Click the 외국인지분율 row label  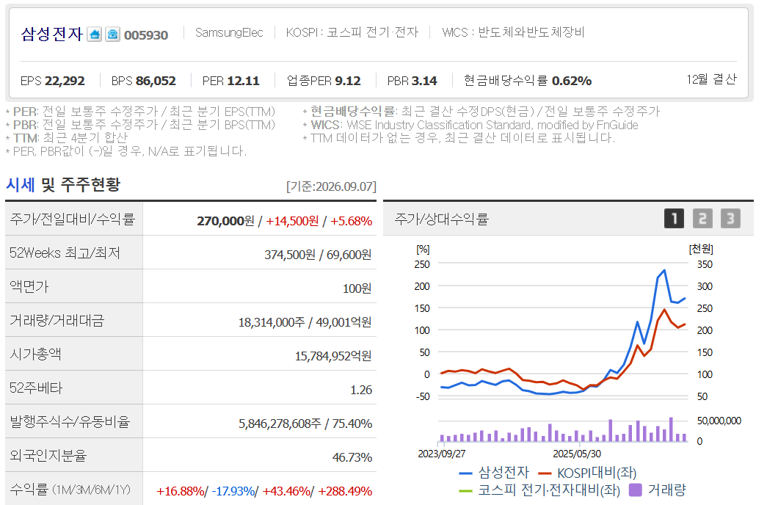[48, 455]
